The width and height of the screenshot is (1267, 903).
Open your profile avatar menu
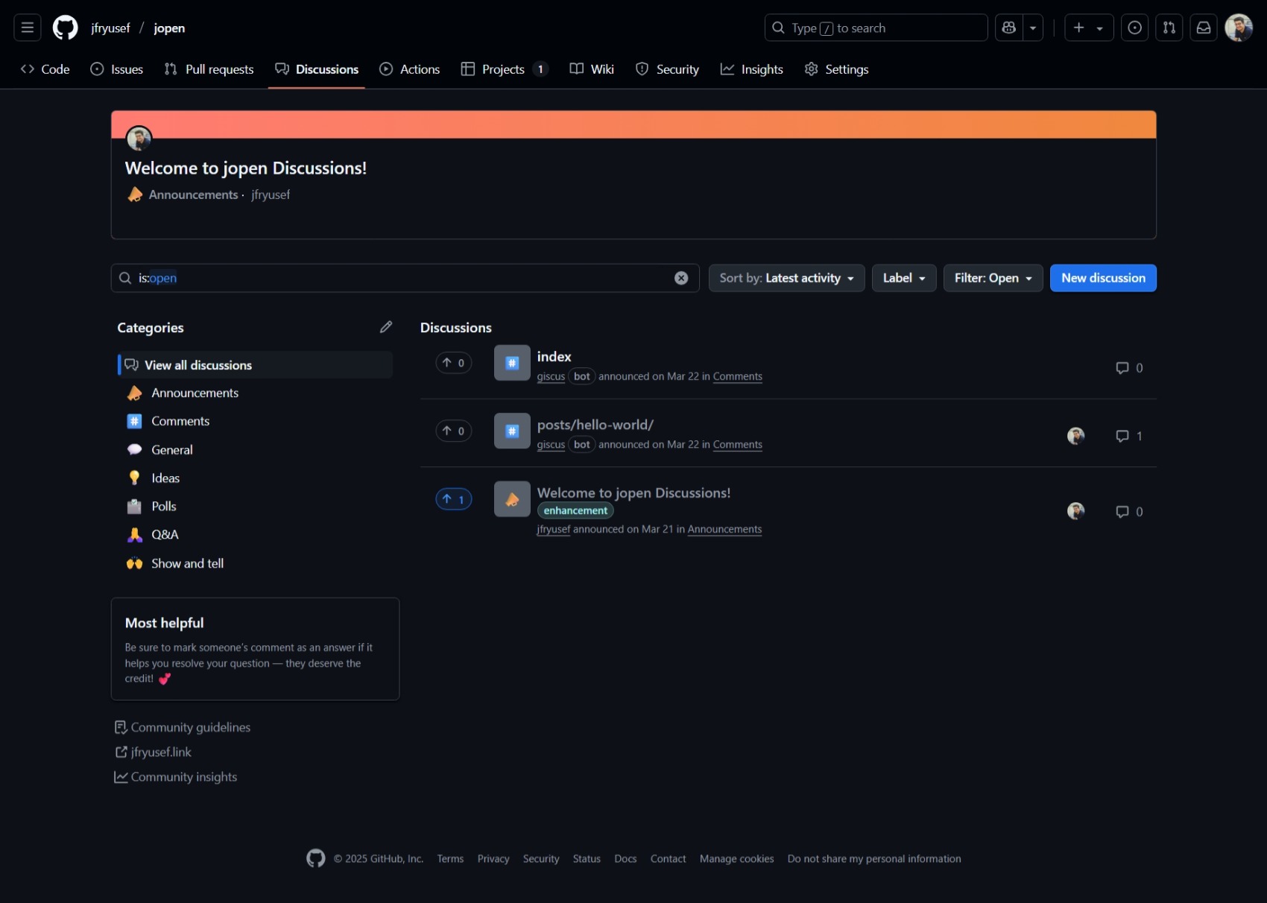click(1238, 28)
